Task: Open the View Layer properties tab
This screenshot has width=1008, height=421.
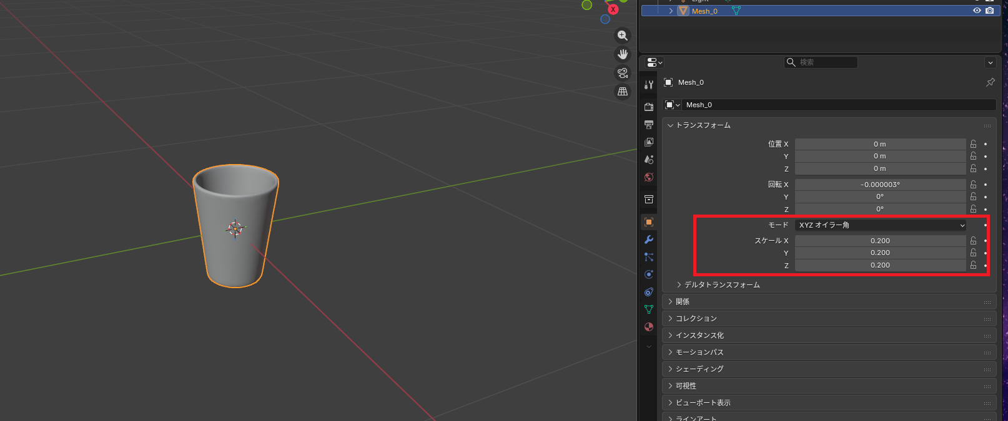Action: (x=649, y=142)
